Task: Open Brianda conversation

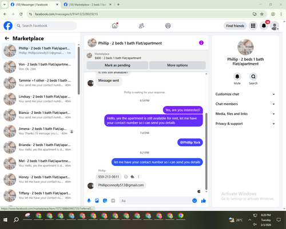Action: [x=38, y=147]
